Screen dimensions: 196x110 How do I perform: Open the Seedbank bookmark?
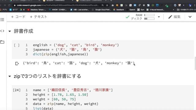point(119,9)
